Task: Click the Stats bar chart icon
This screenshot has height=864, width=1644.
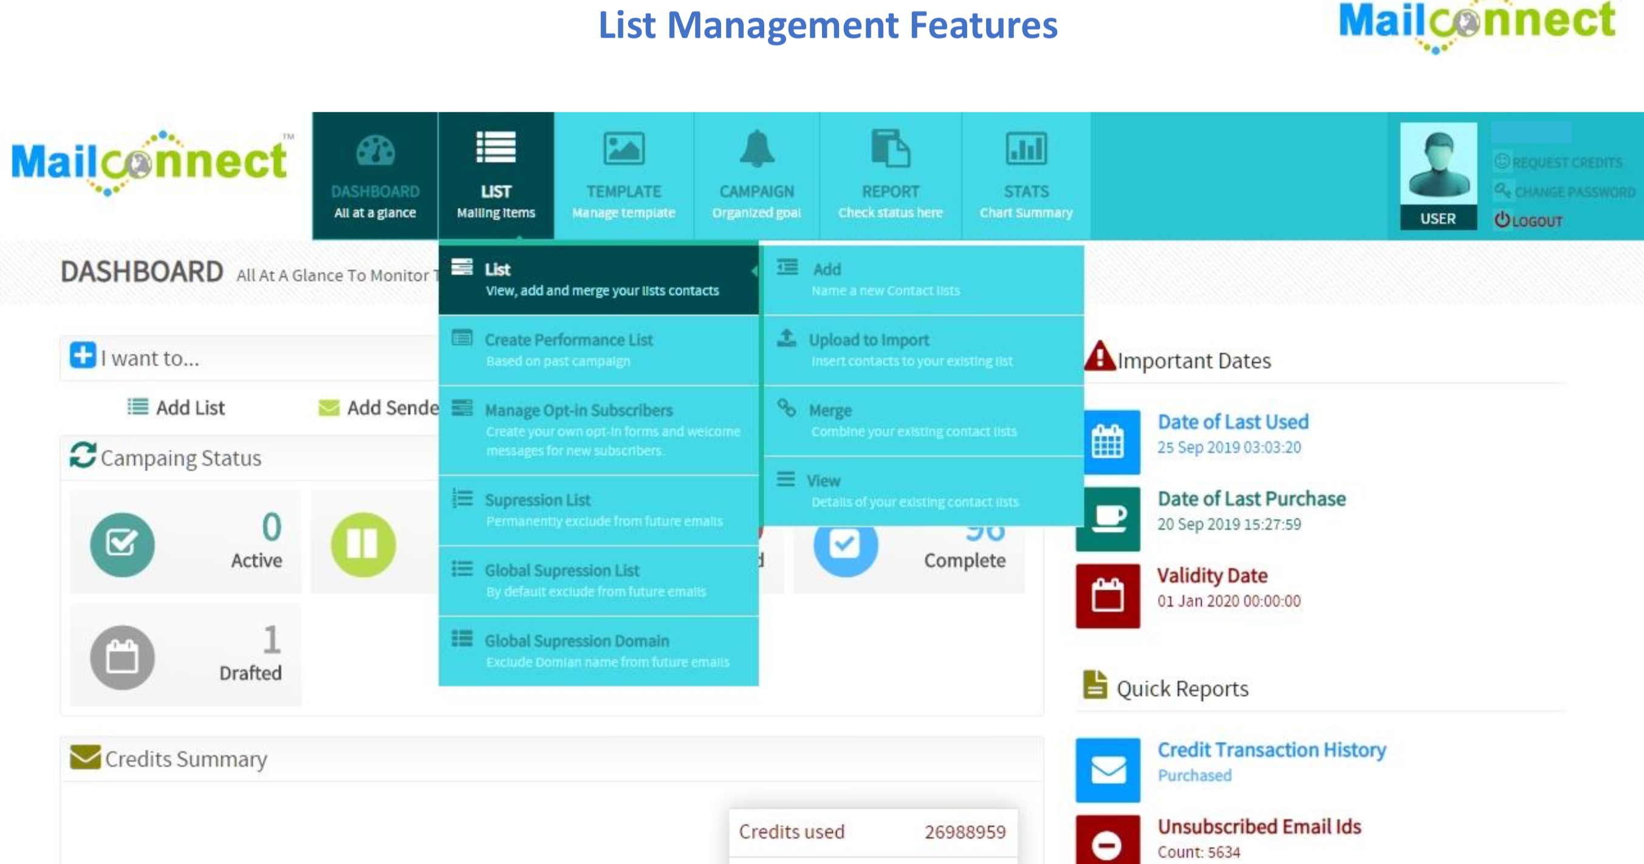Action: coord(1026,149)
